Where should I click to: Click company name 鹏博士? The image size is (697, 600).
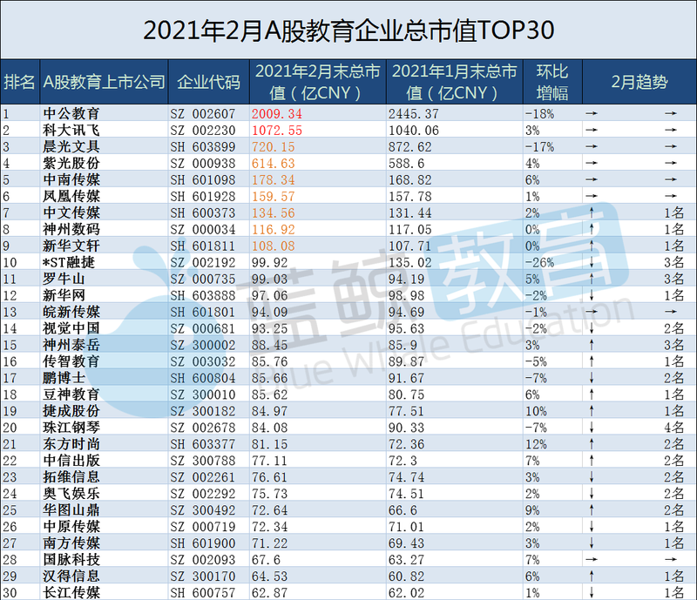pyautogui.click(x=64, y=378)
